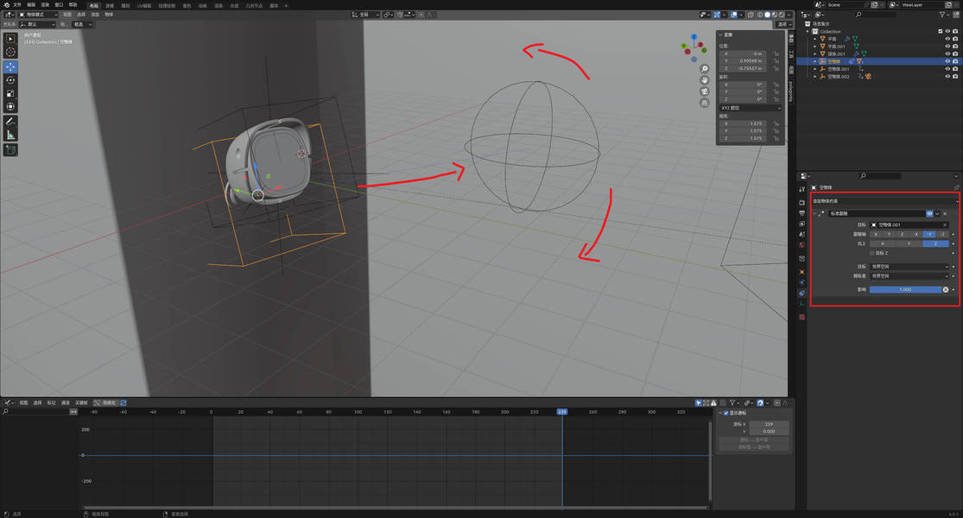Screen dimensions: 963x518
Task: Select the 3D cursor tool
Action: [10, 52]
